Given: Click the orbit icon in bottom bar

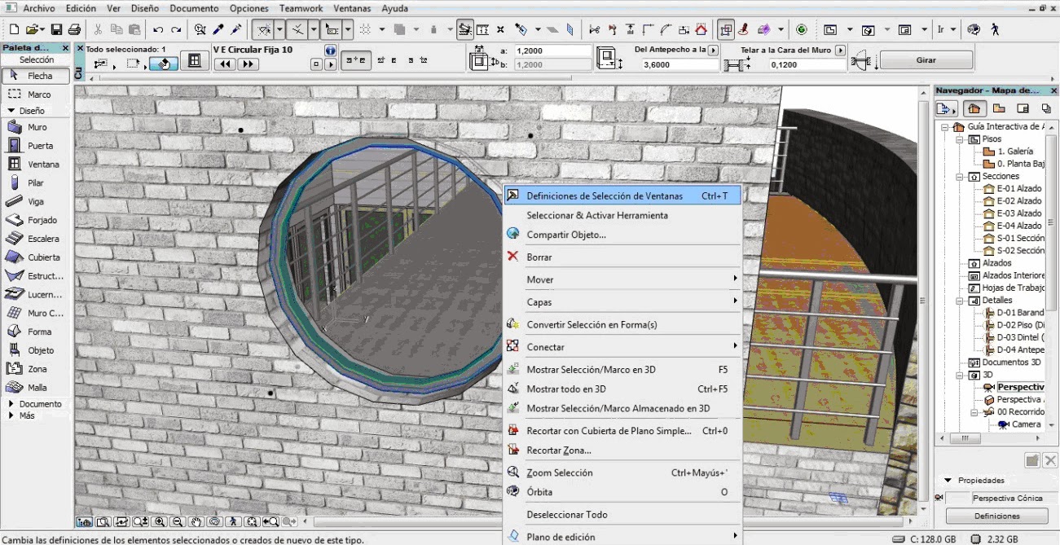Looking at the screenshot, I should (215, 521).
